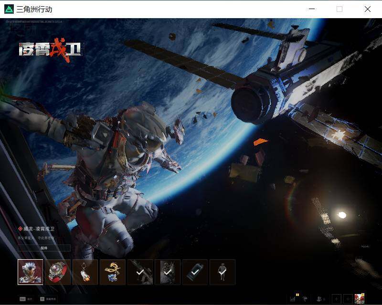Click the second empty plus team slot

click(348, 299)
